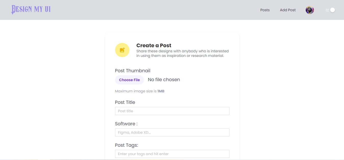Click the Post Title label
This screenshot has height=160, width=344.
[125, 102]
